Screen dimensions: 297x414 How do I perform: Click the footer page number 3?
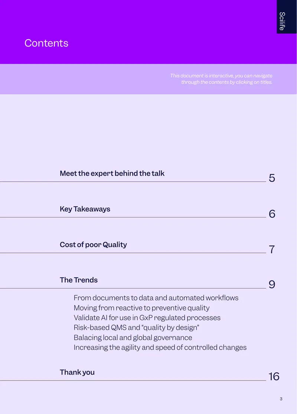pyautogui.click(x=281, y=399)
